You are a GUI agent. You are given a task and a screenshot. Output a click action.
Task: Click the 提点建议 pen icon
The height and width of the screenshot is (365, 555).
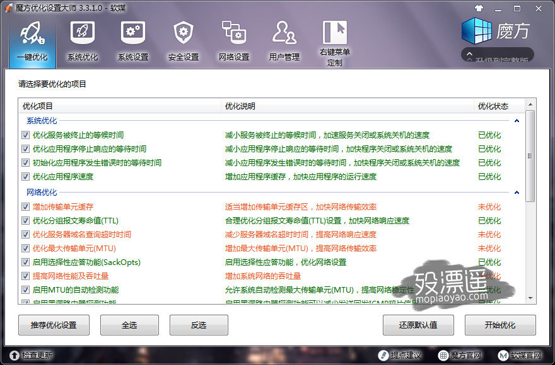[x=383, y=355]
